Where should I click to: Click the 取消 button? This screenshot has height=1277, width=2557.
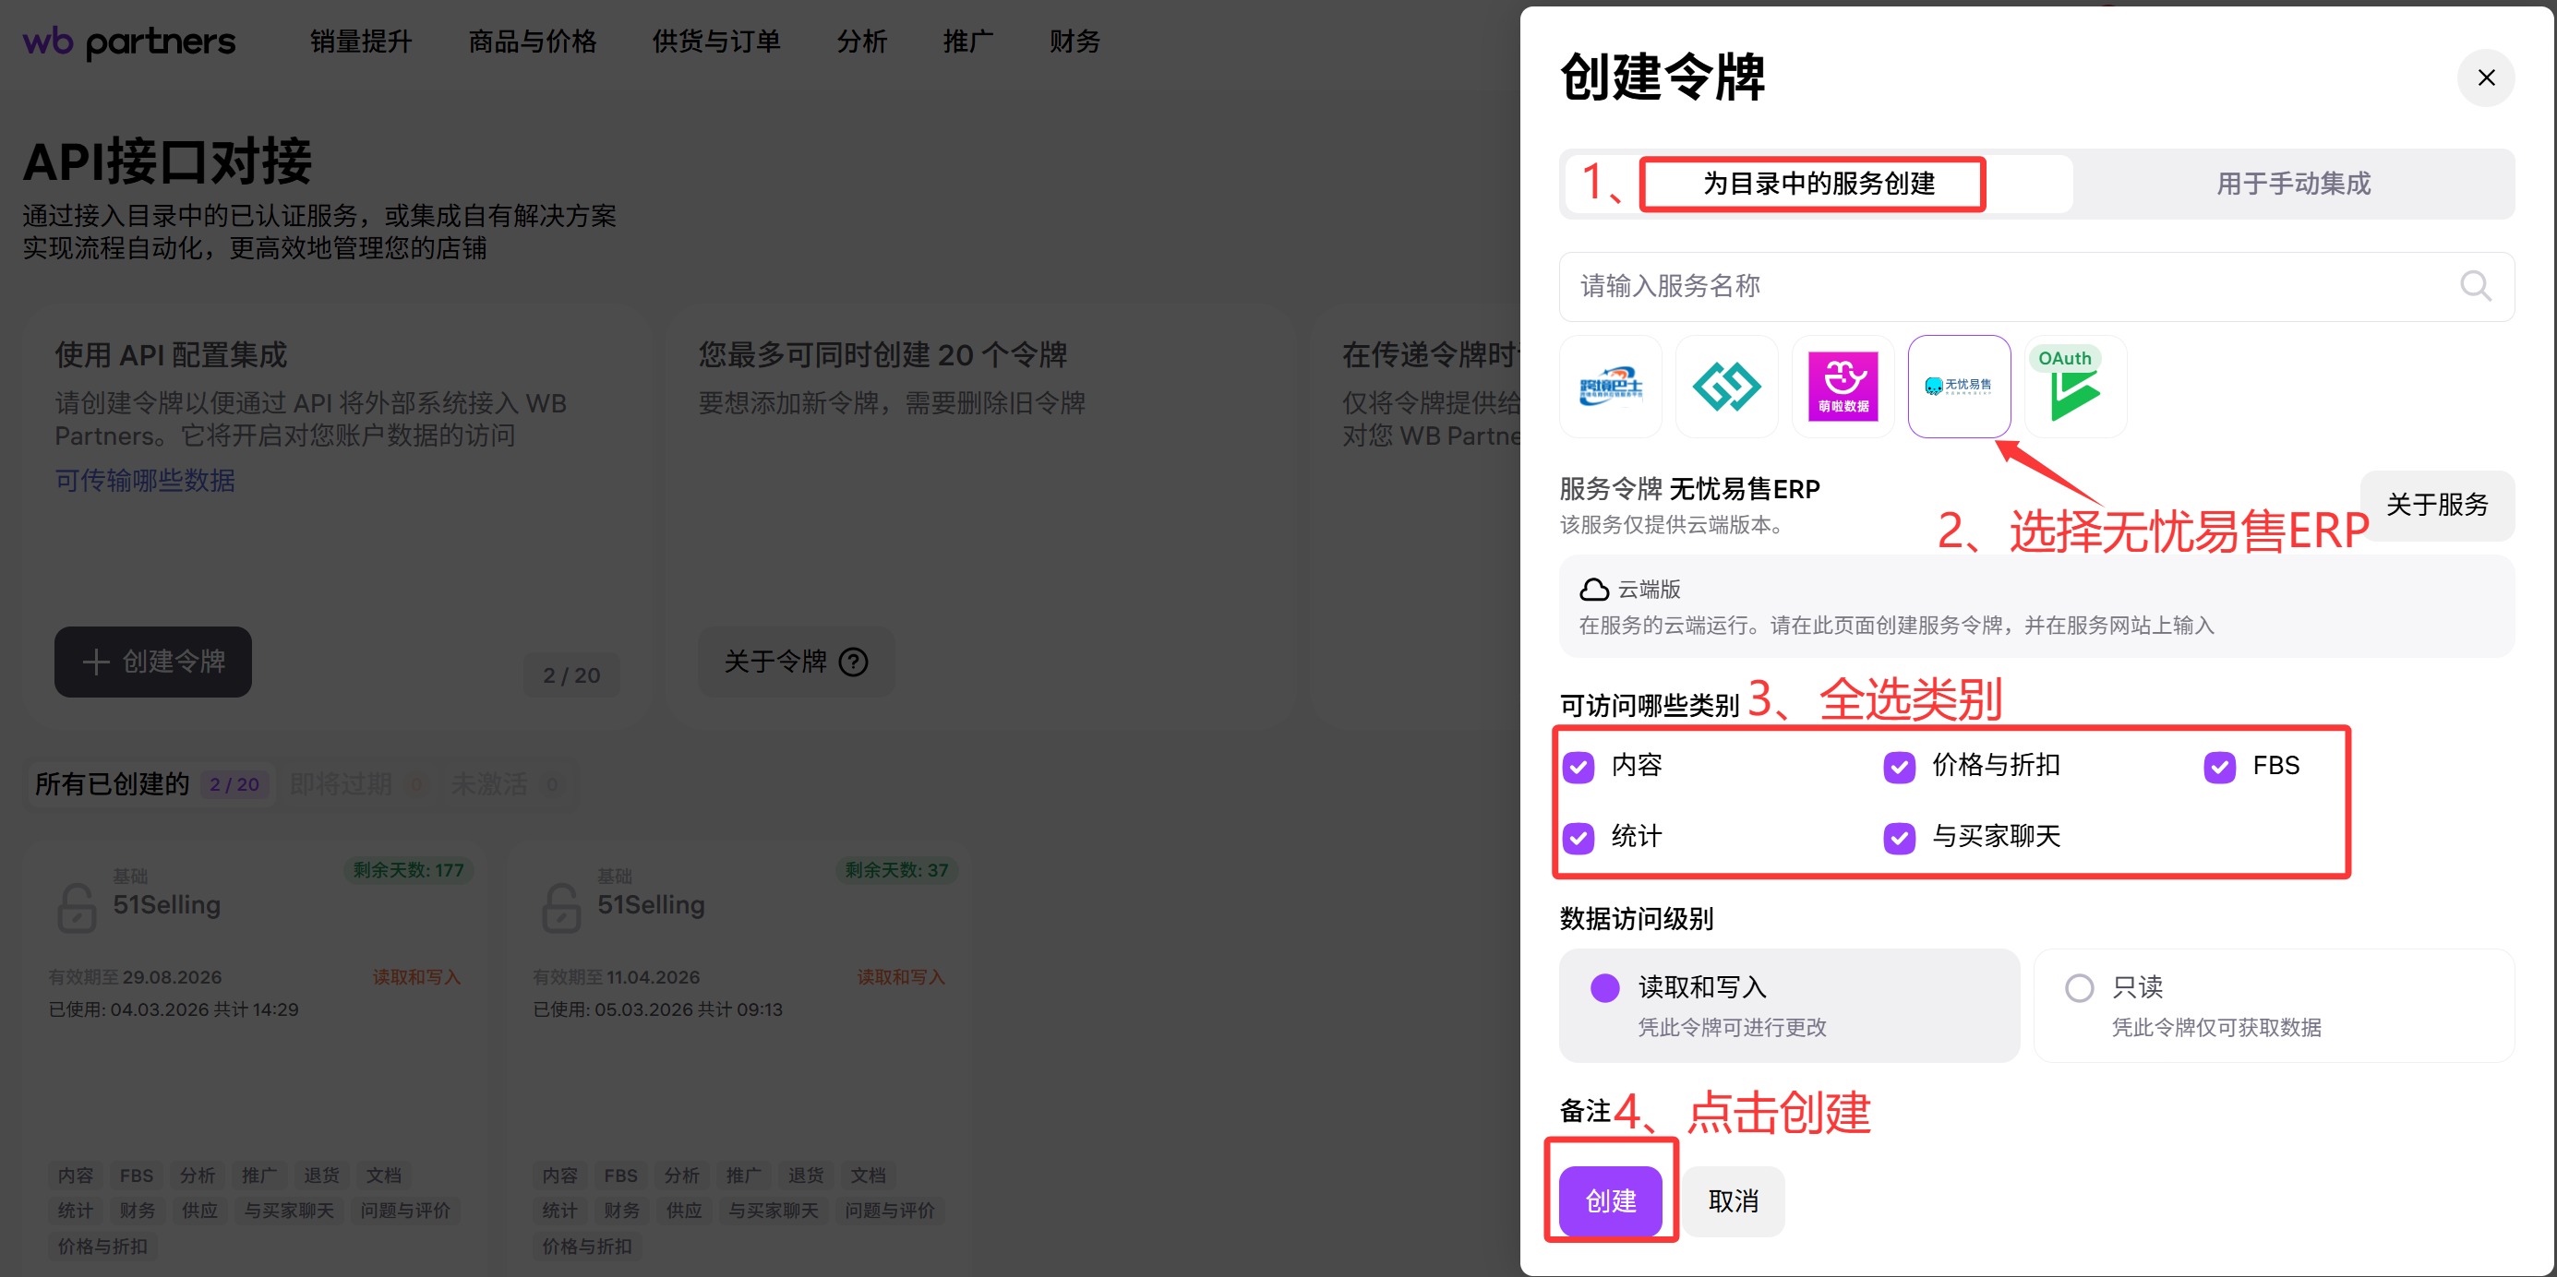[x=1733, y=1201]
